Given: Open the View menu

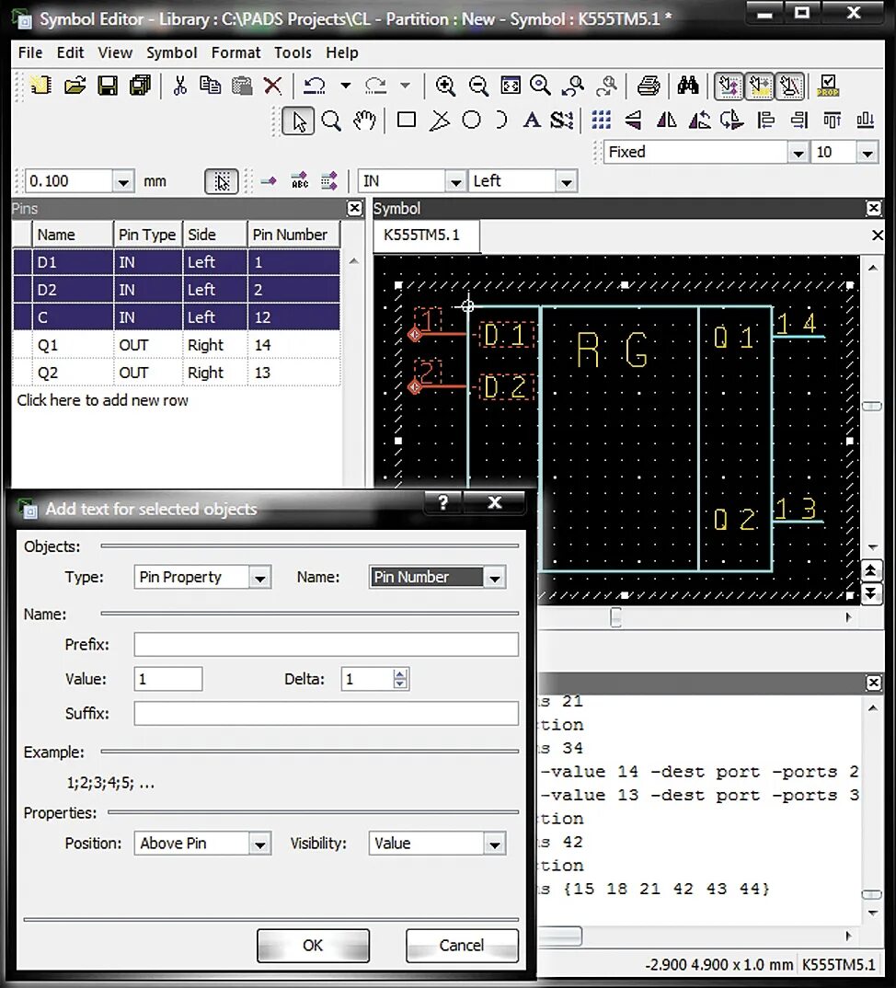Looking at the screenshot, I should point(115,53).
